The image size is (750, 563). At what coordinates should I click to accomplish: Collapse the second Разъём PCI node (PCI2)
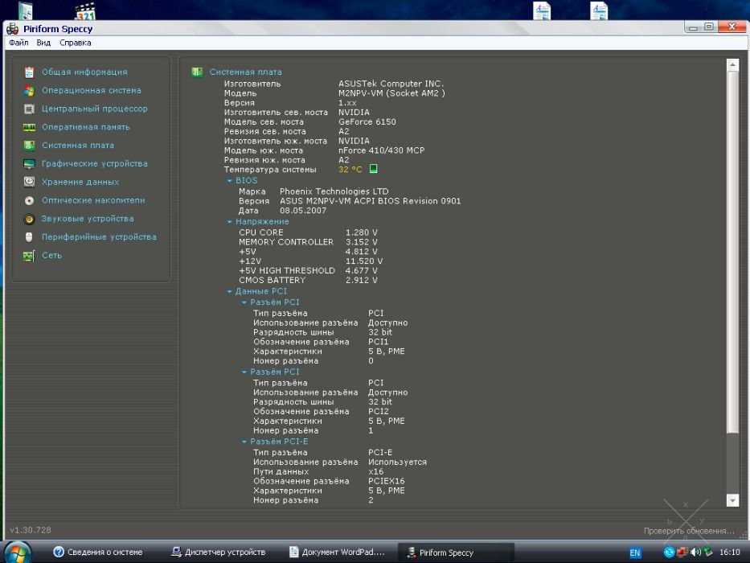point(244,372)
